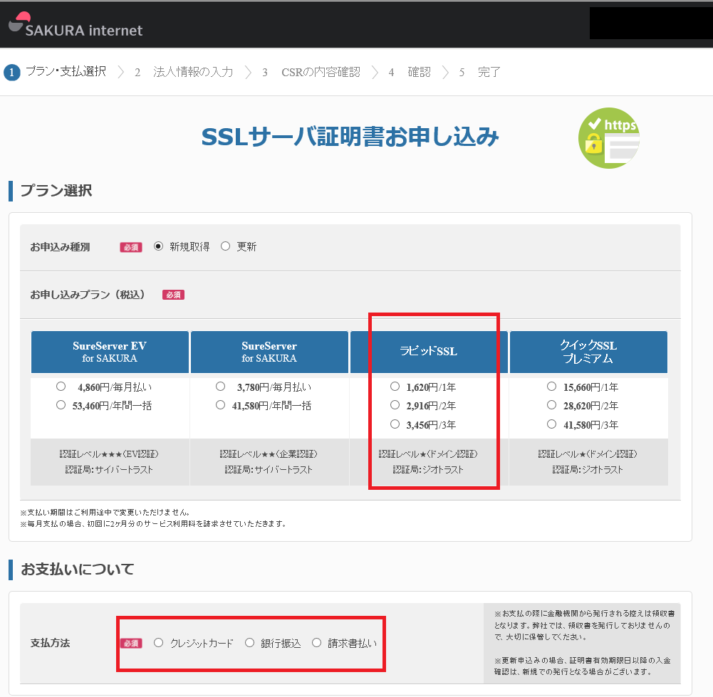The width and height of the screenshot is (713, 697).
Task: Choose SureServer 41,580円/年間一括 option
Action: click(x=221, y=405)
